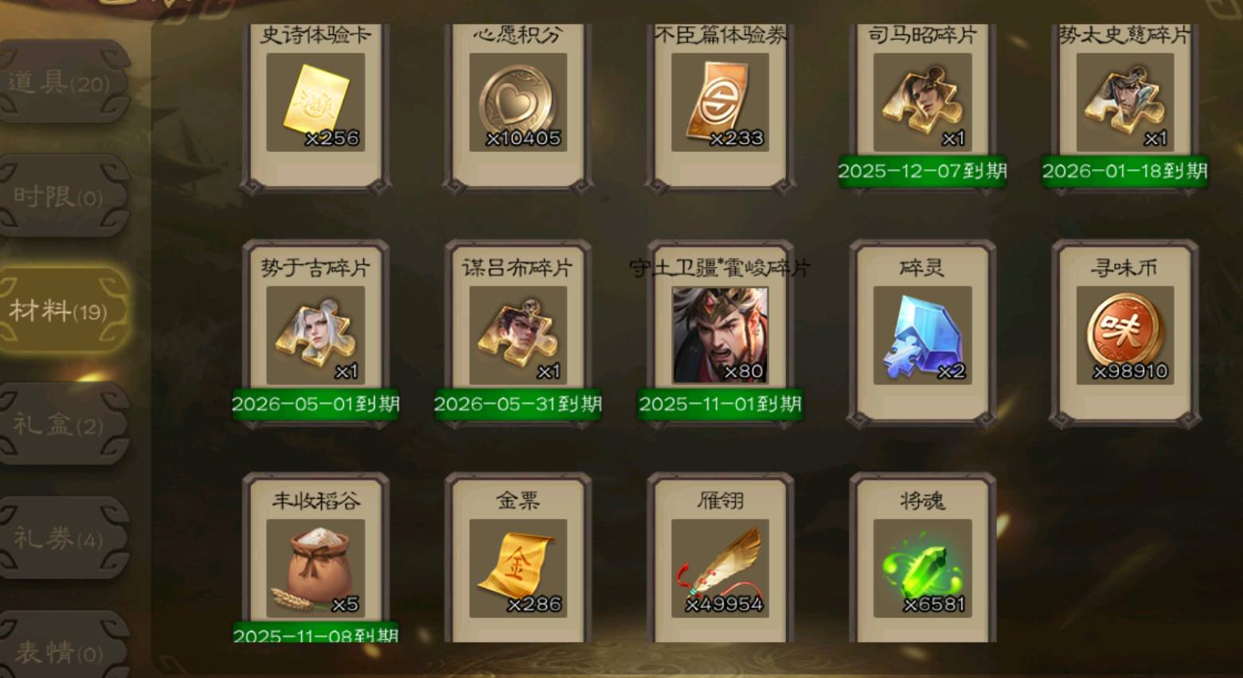
Task: Tap the 雁翎 feather item
Action: 720,569
